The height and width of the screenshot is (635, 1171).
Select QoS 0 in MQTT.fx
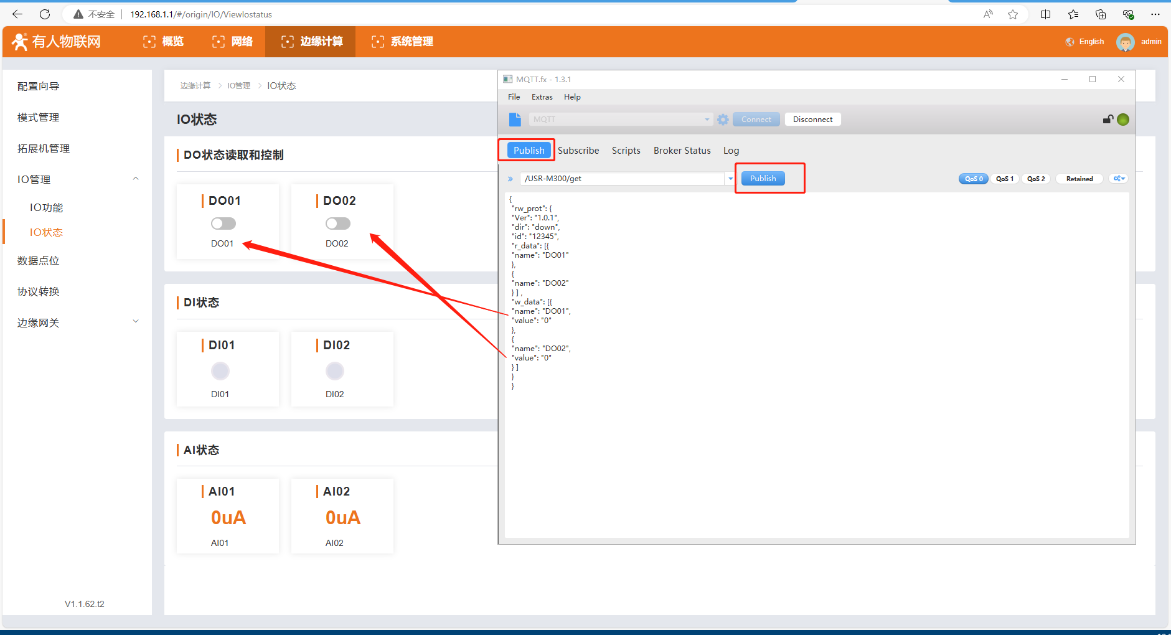tap(974, 179)
